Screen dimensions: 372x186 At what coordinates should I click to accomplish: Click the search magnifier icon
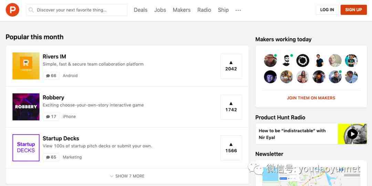(x=31, y=10)
